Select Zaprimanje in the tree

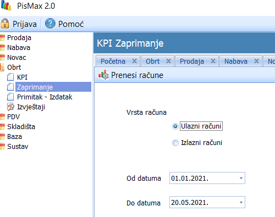tap(53, 87)
